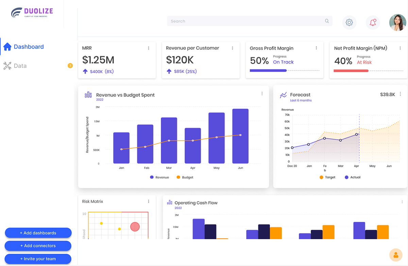
Task: Click the notification bell icon
Action: (373, 22)
